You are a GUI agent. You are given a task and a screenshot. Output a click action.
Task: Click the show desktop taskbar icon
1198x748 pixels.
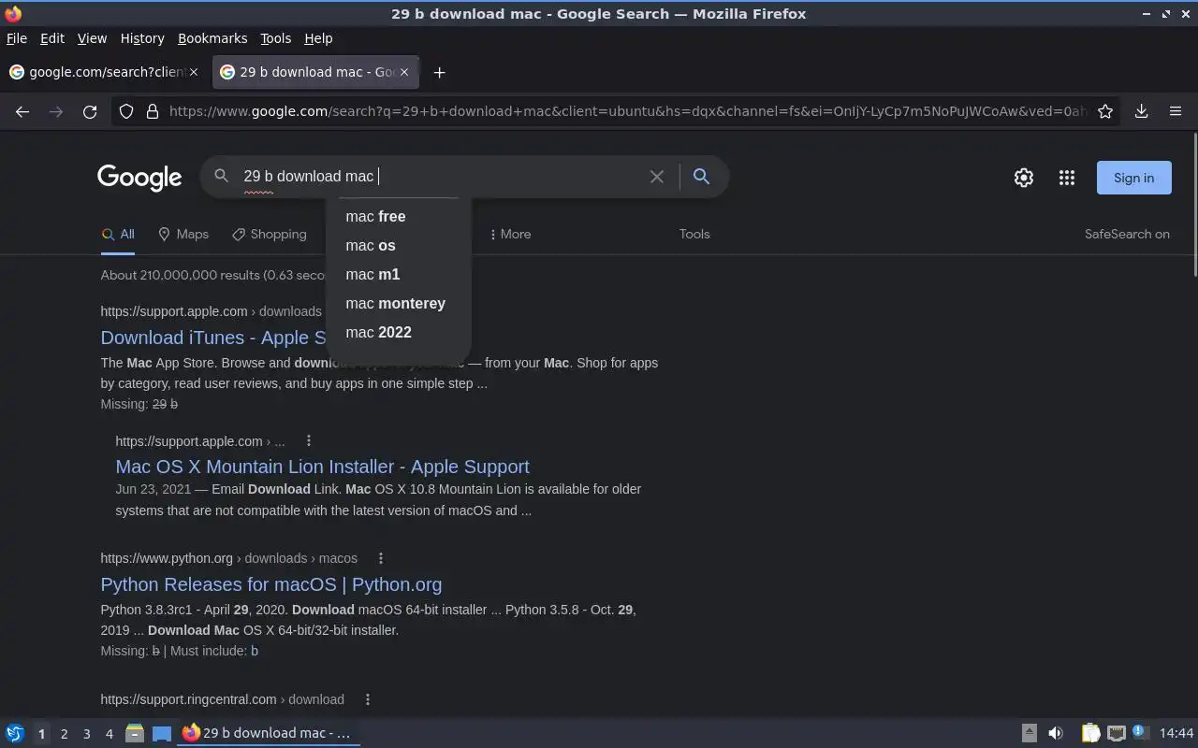(162, 733)
